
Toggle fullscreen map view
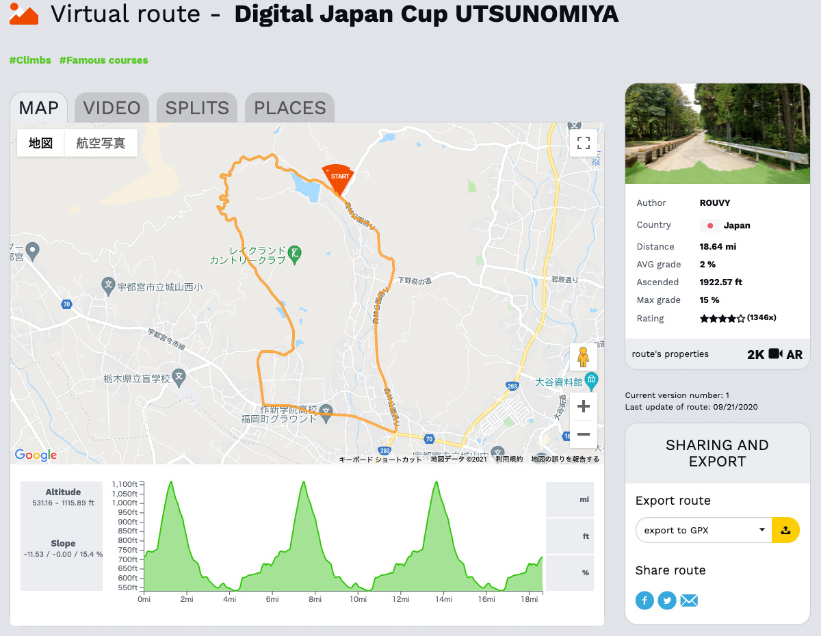pyautogui.click(x=584, y=143)
